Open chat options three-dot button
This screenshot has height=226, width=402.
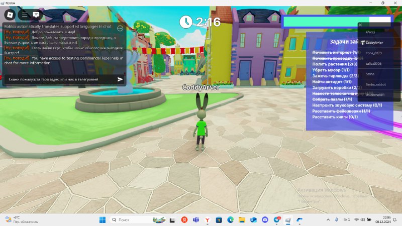pyautogui.click(x=120, y=28)
